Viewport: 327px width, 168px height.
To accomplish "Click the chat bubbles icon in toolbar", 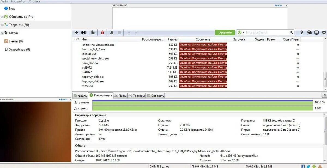I will click(x=309, y=32).
